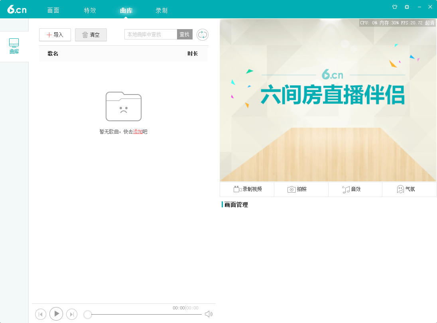
Task: Select 曲库 in the left sidebar
Action: [14, 46]
